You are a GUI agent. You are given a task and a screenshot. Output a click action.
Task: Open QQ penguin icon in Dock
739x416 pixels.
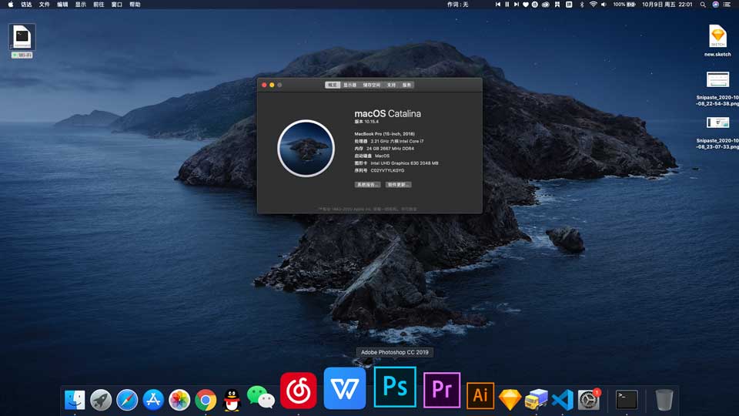click(x=232, y=400)
